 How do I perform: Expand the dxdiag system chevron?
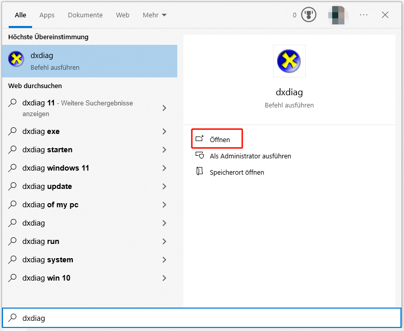point(165,260)
